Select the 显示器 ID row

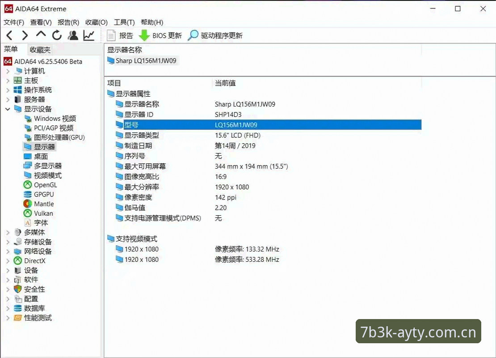point(268,115)
